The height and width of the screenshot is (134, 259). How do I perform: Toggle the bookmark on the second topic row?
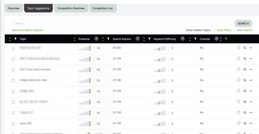pos(13,59)
